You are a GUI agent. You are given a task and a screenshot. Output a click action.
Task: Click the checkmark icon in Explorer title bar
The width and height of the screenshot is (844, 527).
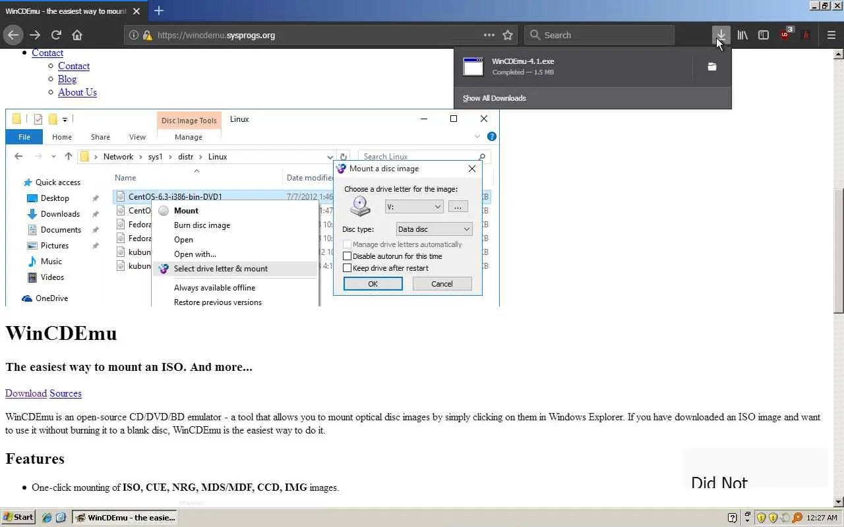38,119
